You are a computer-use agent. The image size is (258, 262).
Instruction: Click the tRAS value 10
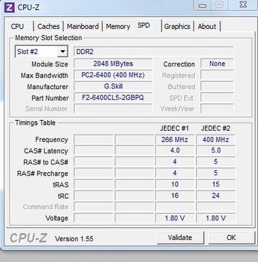point(175,184)
